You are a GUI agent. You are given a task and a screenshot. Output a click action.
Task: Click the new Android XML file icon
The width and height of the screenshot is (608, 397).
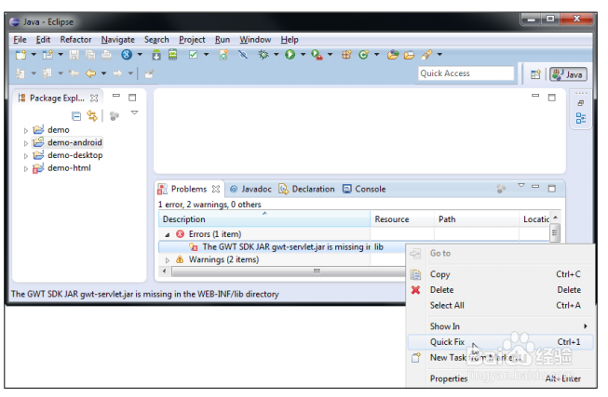click(223, 55)
